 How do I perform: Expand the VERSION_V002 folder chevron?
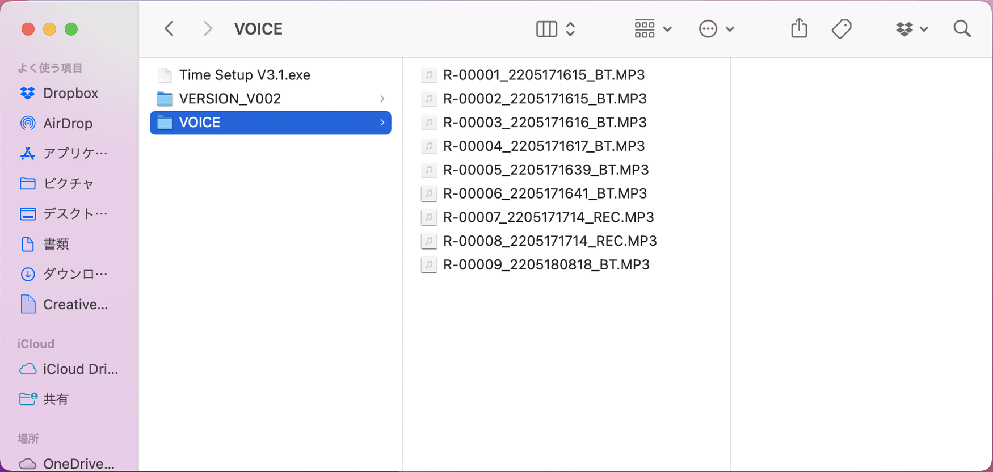(382, 99)
